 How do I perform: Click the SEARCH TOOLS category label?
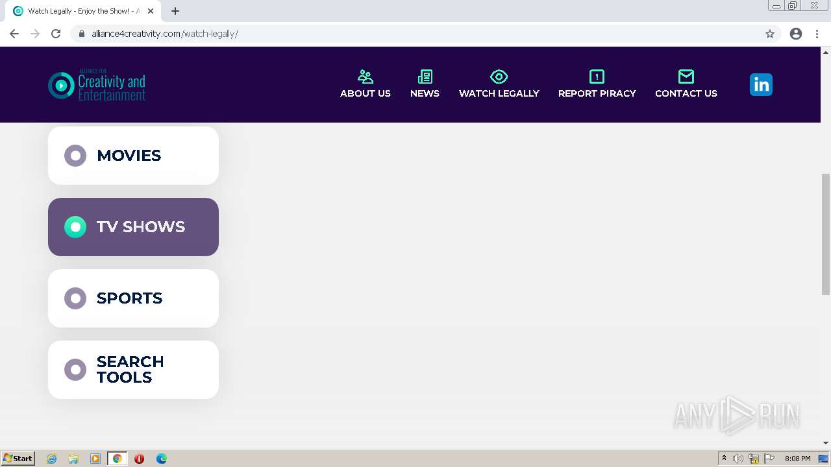[x=130, y=370]
